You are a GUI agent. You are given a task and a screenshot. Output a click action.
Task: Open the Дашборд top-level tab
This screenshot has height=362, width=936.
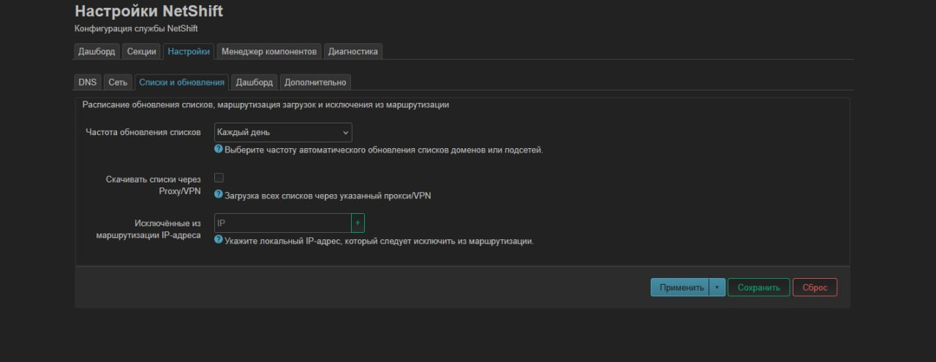[x=97, y=52]
